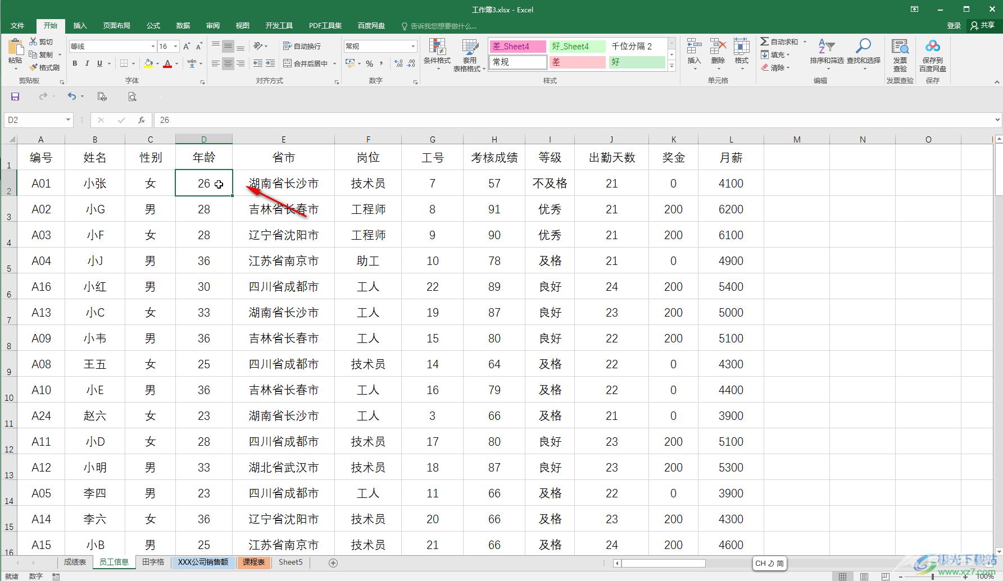Click the Paste icon in clipboard group
The height and width of the screenshot is (581, 1003).
coord(15,47)
